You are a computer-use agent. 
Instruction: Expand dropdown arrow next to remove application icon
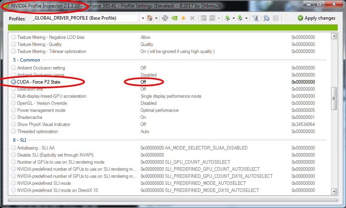pos(219,18)
